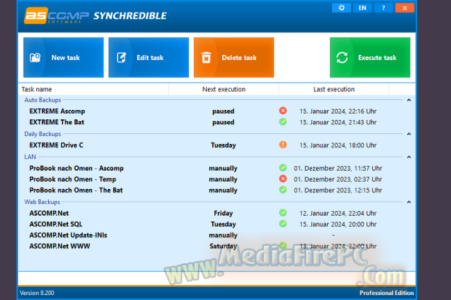Create a new task
The image size is (451, 300).
coord(63,57)
